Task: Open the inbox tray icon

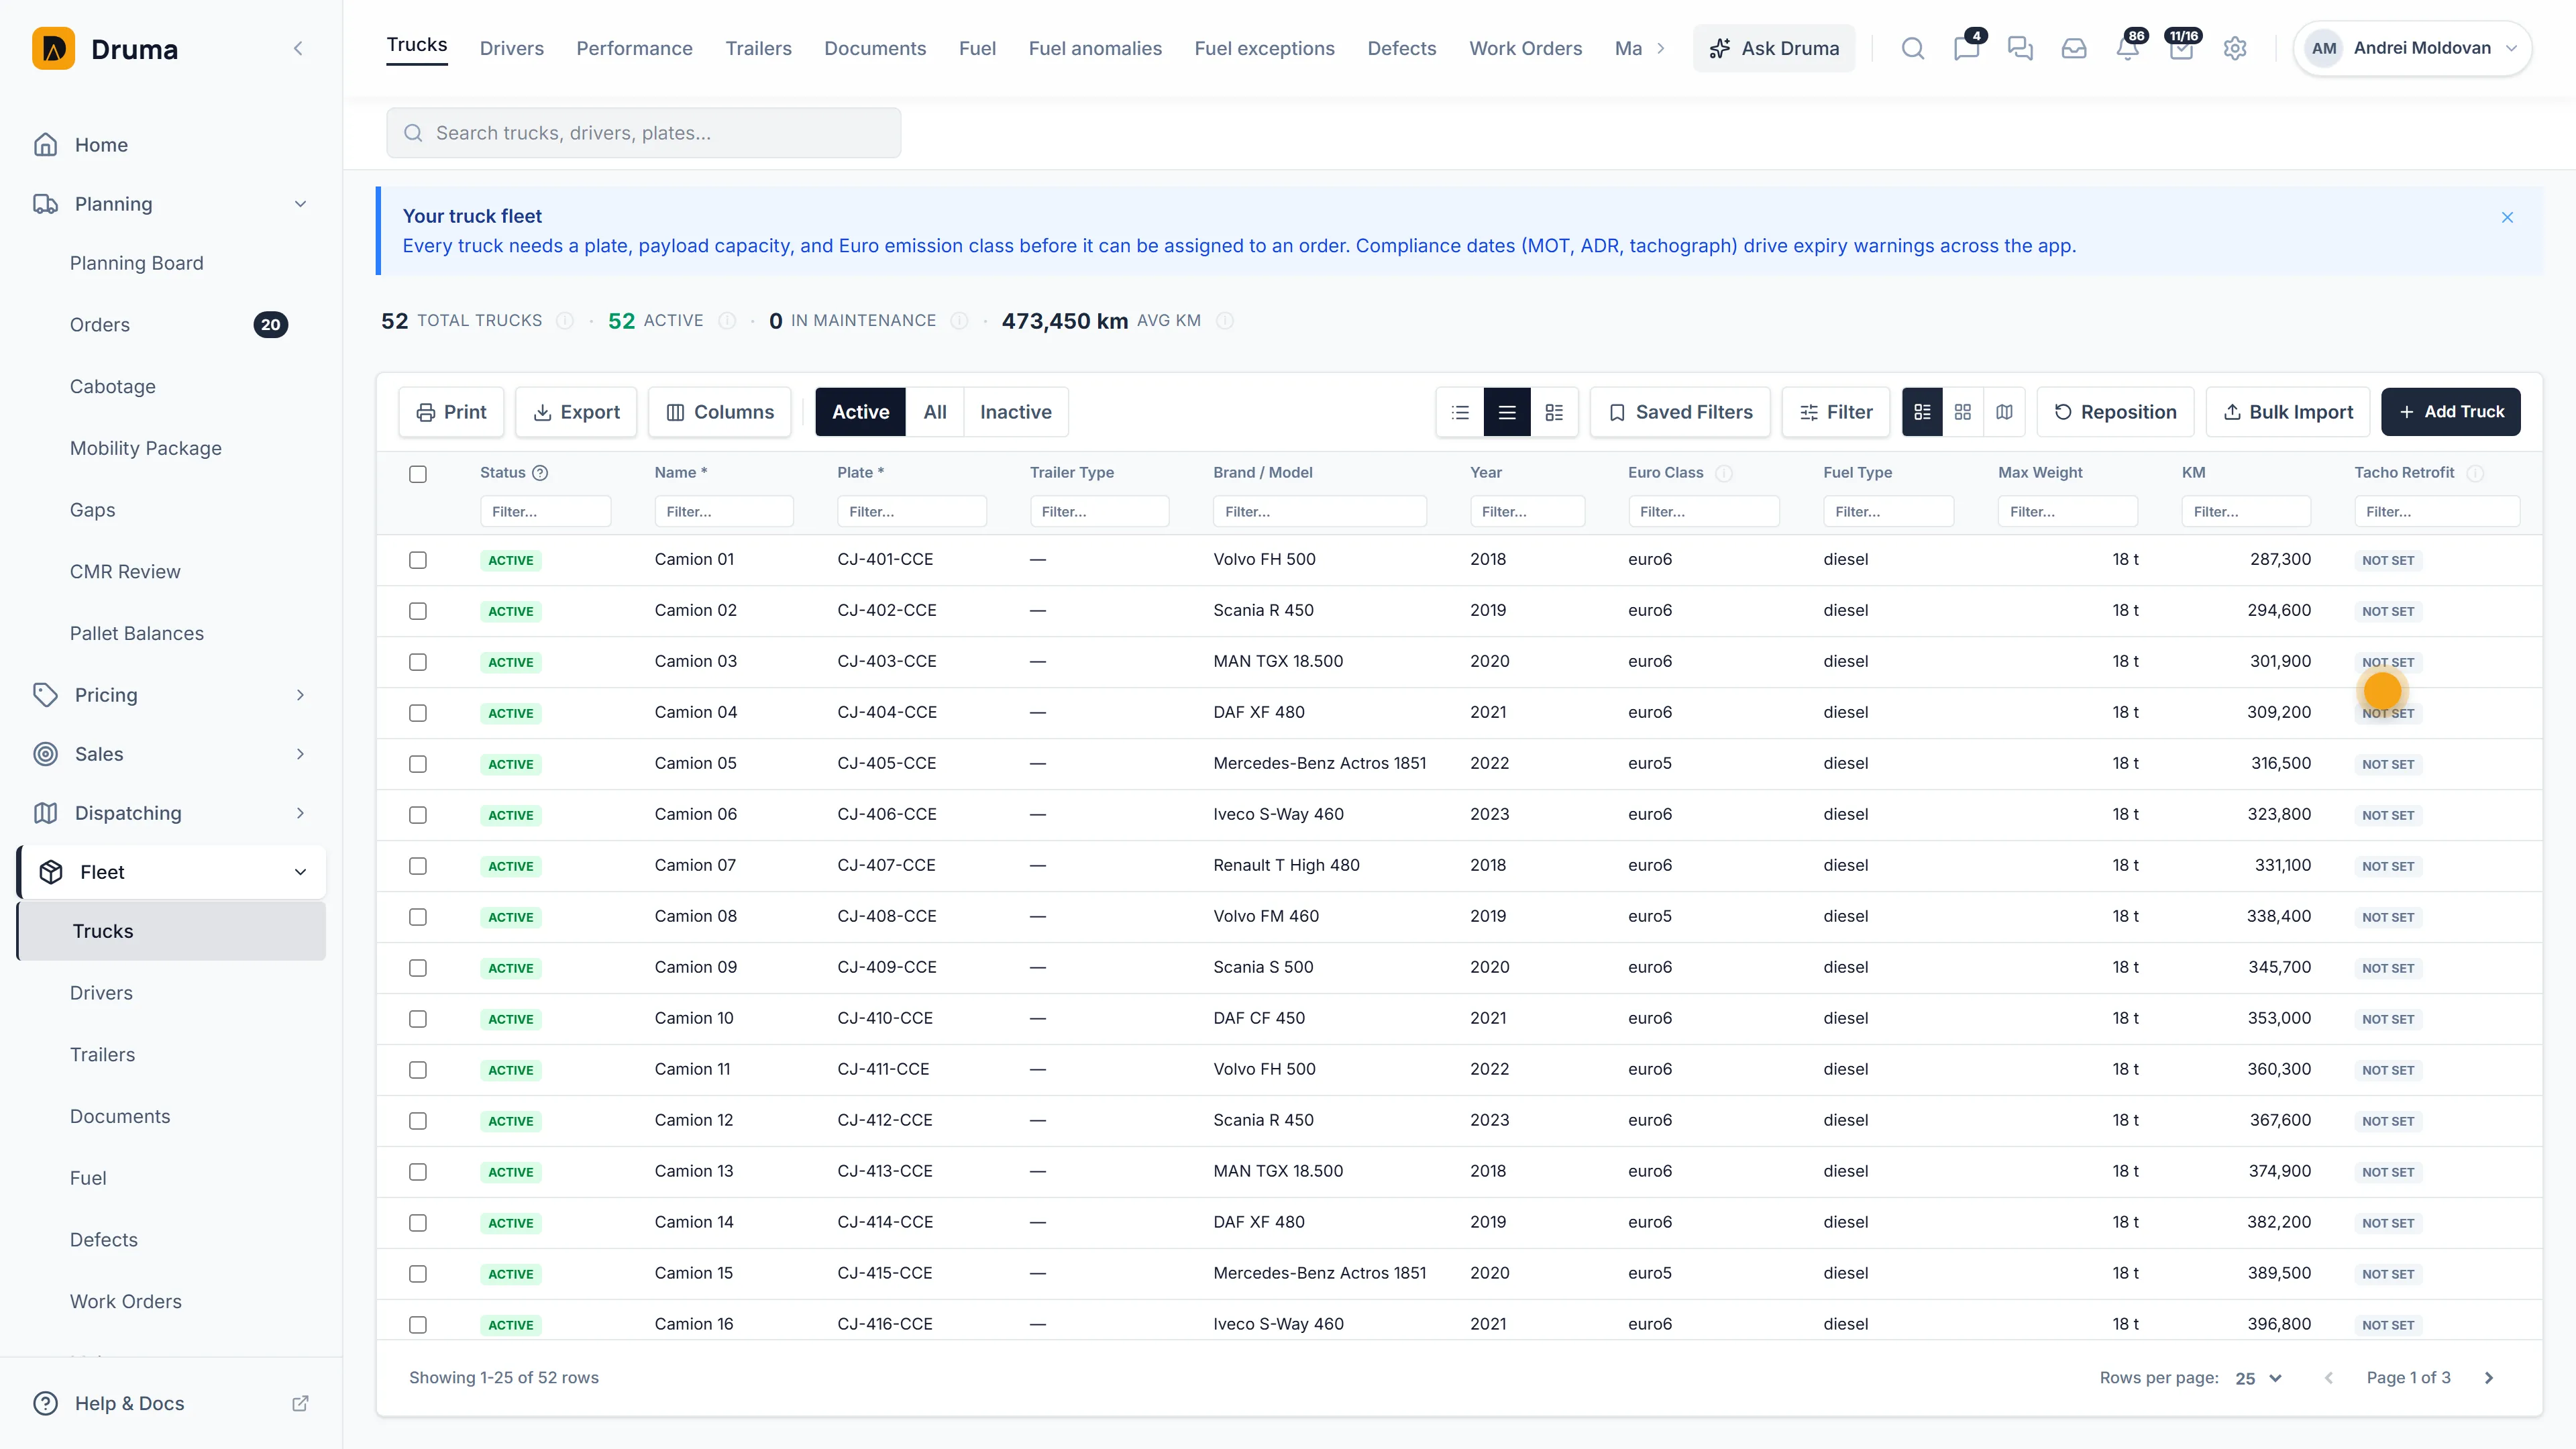Action: 2073,48
